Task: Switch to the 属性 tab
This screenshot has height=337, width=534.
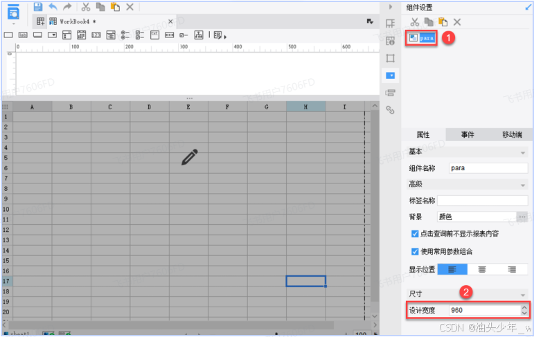Action: (x=423, y=135)
